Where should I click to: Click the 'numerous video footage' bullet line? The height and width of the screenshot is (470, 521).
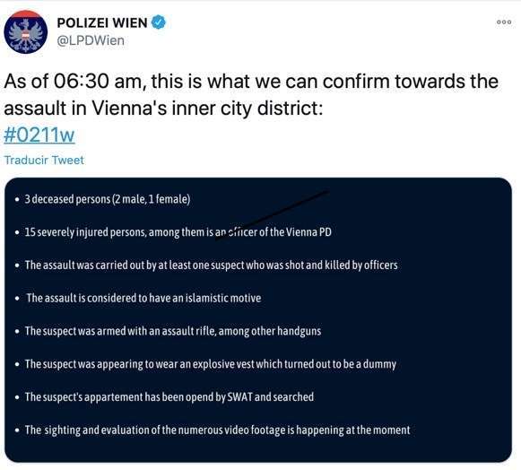[217, 431]
